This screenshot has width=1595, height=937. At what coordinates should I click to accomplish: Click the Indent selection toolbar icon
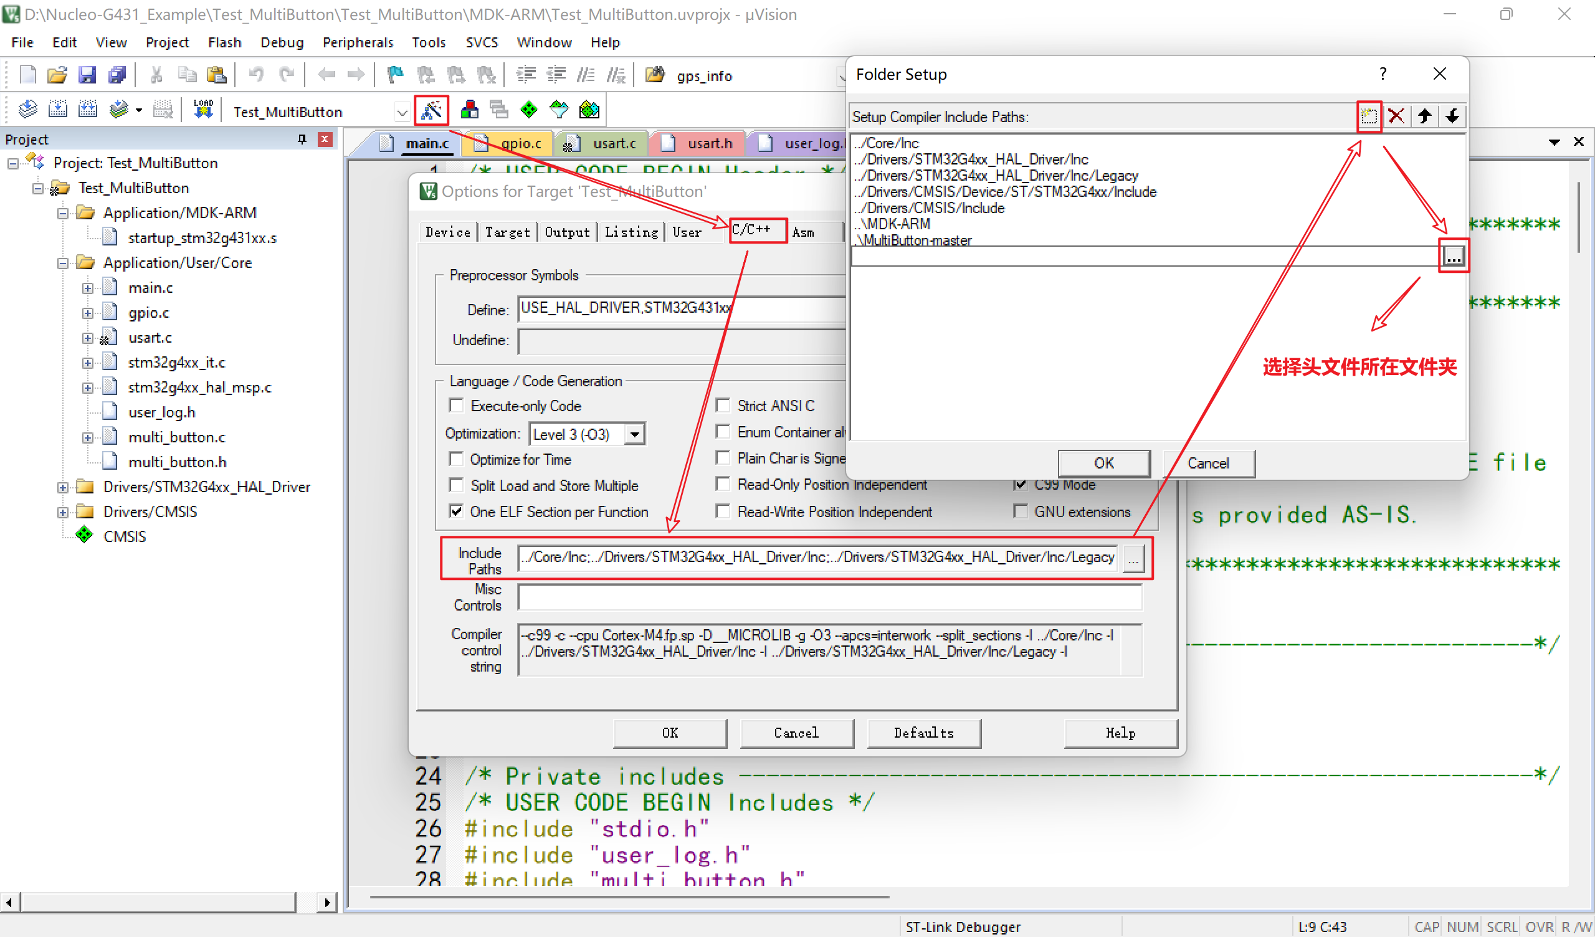(x=525, y=75)
